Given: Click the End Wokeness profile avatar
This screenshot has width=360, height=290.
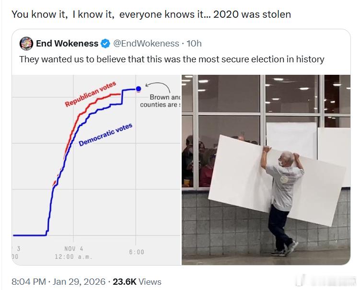Looking at the screenshot, I should tap(26, 44).
